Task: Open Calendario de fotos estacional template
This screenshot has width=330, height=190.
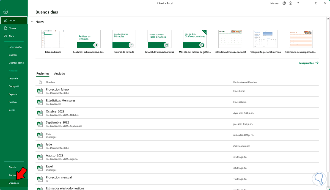Action: 230,41
